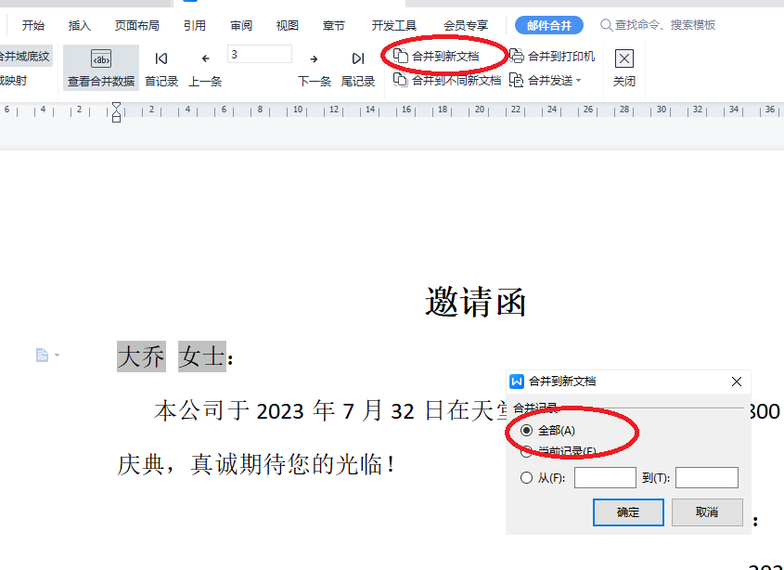Click 合并到不同新文档 option
The height and width of the screenshot is (570, 784).
click(x=447, y=80)
